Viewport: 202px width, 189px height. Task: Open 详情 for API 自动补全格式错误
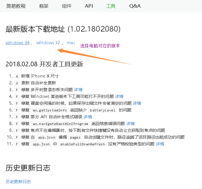tap(88, 117)
